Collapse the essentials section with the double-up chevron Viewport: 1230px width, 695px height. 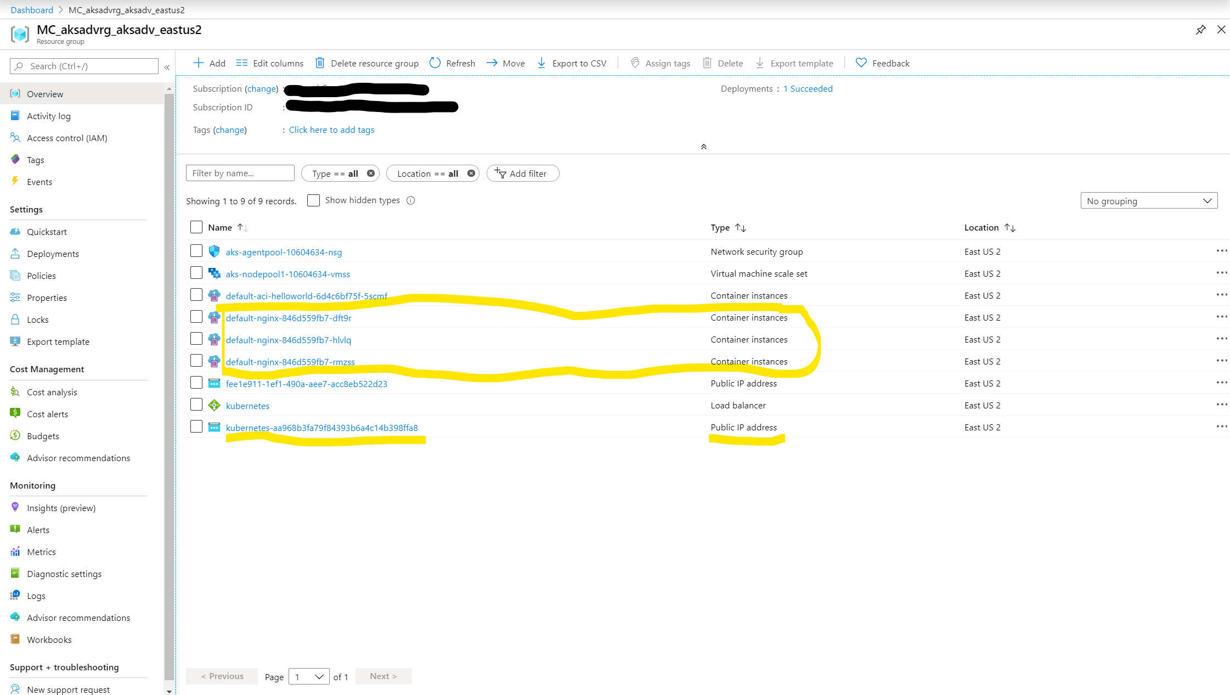point(703,147)
